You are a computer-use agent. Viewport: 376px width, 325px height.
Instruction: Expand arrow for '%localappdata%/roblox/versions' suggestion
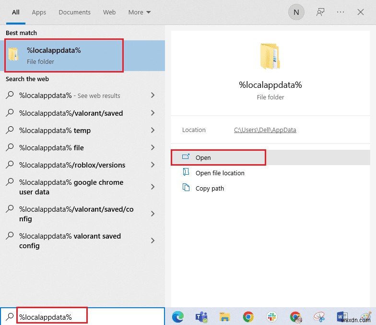(x=153, y=165)
